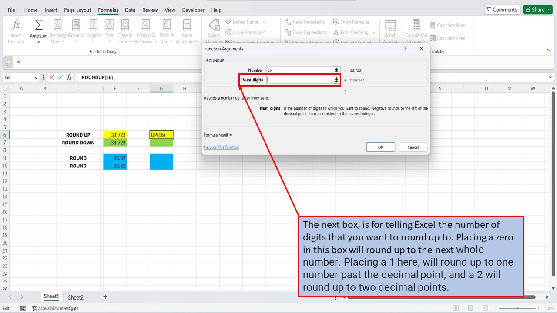Screen dimensions: 557x313
Task: Open Help on this function link
Action: pyautogui.click(x=221, y=147)
